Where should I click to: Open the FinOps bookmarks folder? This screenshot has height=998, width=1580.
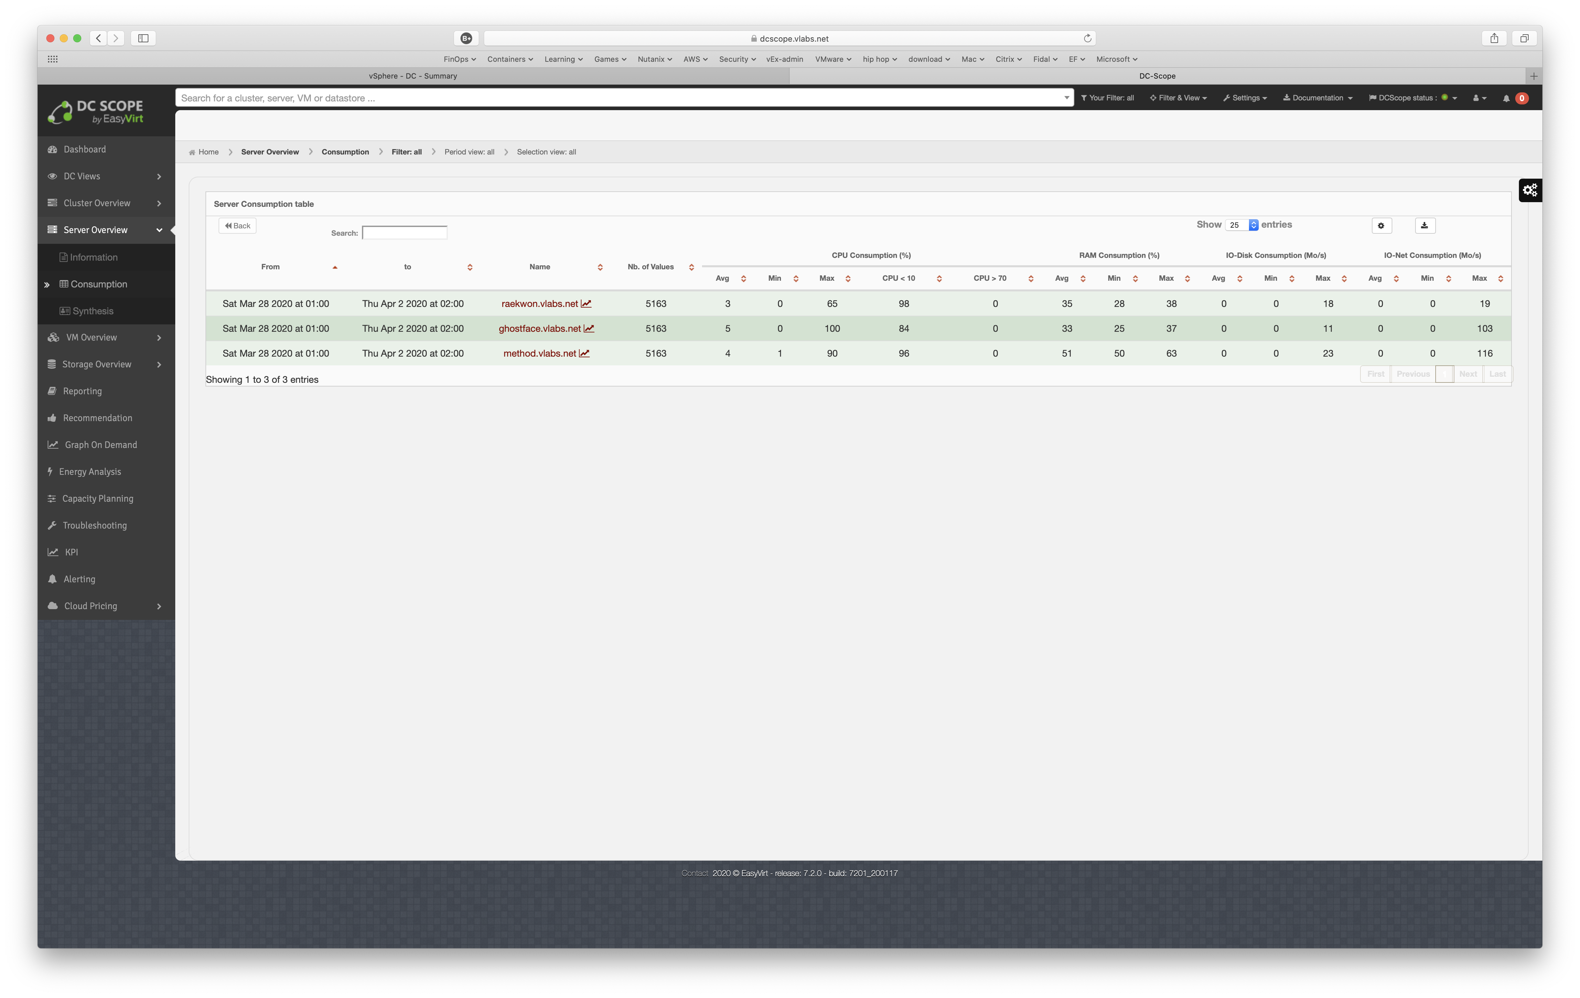459,59
